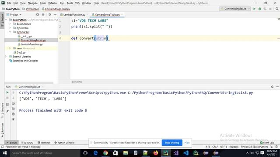The image size is (280, 157).
Task: Toggle soft-wrap in Run console
Action: pos(14,103)
